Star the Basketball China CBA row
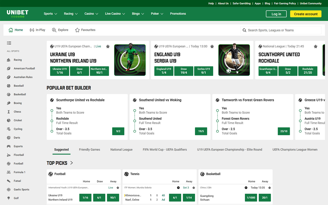Screen dimensions: 328x205 click(270, 188)
